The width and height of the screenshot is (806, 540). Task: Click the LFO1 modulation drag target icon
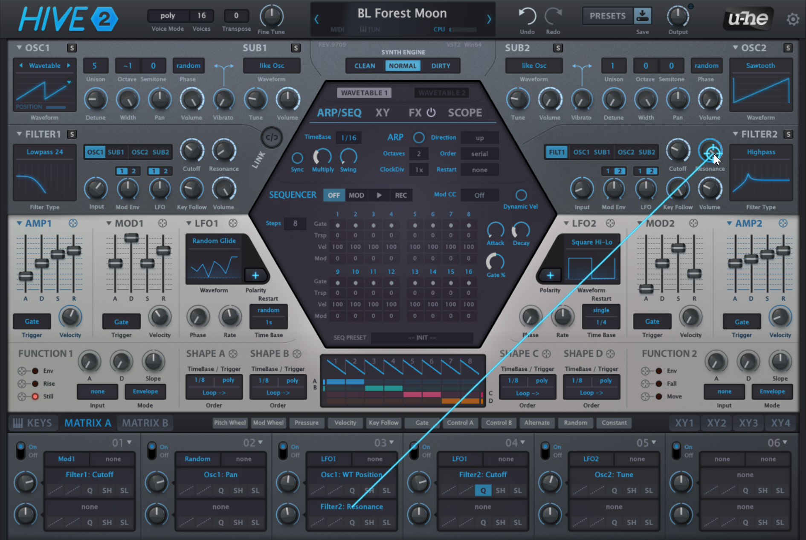232,223
